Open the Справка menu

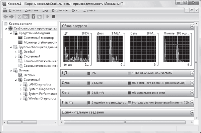89,10
